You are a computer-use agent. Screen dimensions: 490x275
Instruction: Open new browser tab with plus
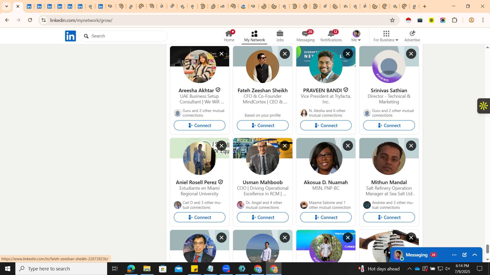coord(425,6)
